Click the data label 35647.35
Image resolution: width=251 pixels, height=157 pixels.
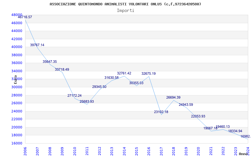[50, 62]
